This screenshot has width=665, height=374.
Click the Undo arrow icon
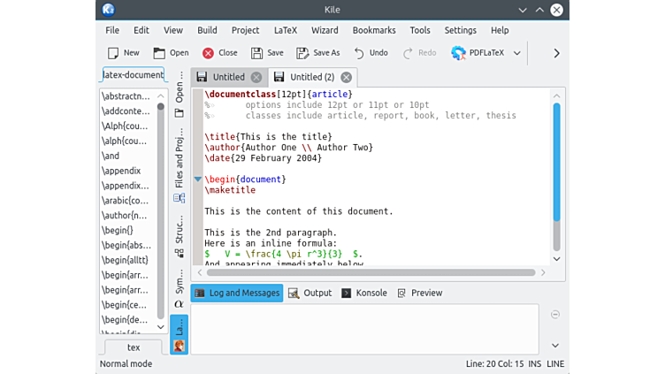tap(359, 53)
